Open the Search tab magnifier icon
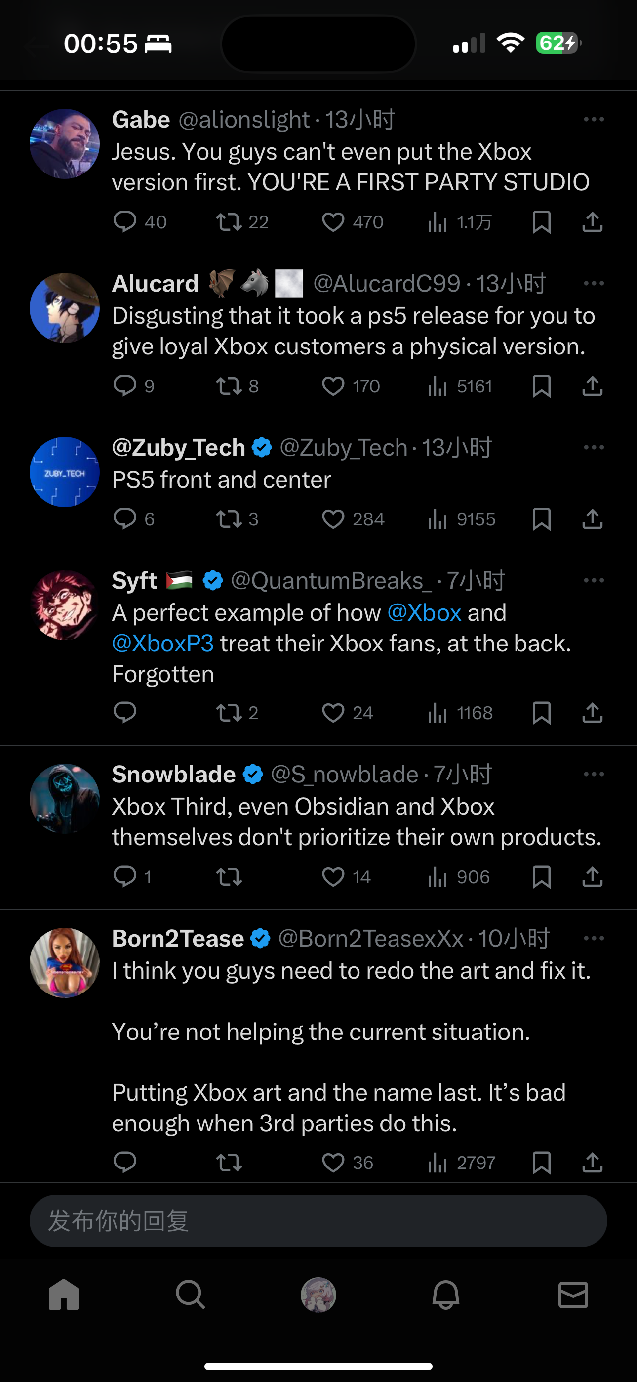 pos(190,1295)
